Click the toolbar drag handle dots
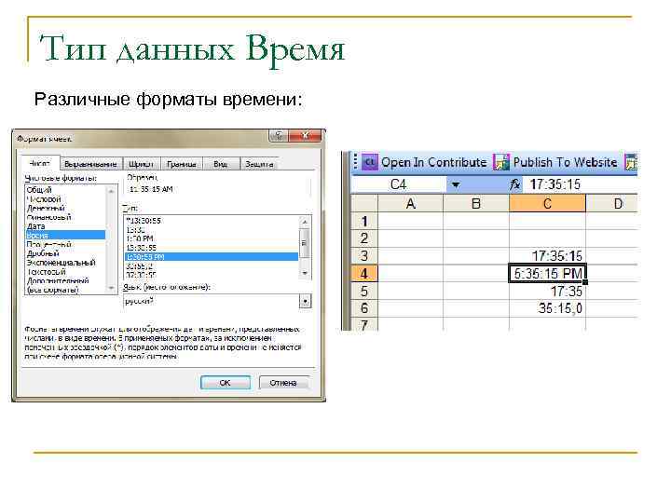The height and width of the screenshot is (503, 671). tap(355, 162)
